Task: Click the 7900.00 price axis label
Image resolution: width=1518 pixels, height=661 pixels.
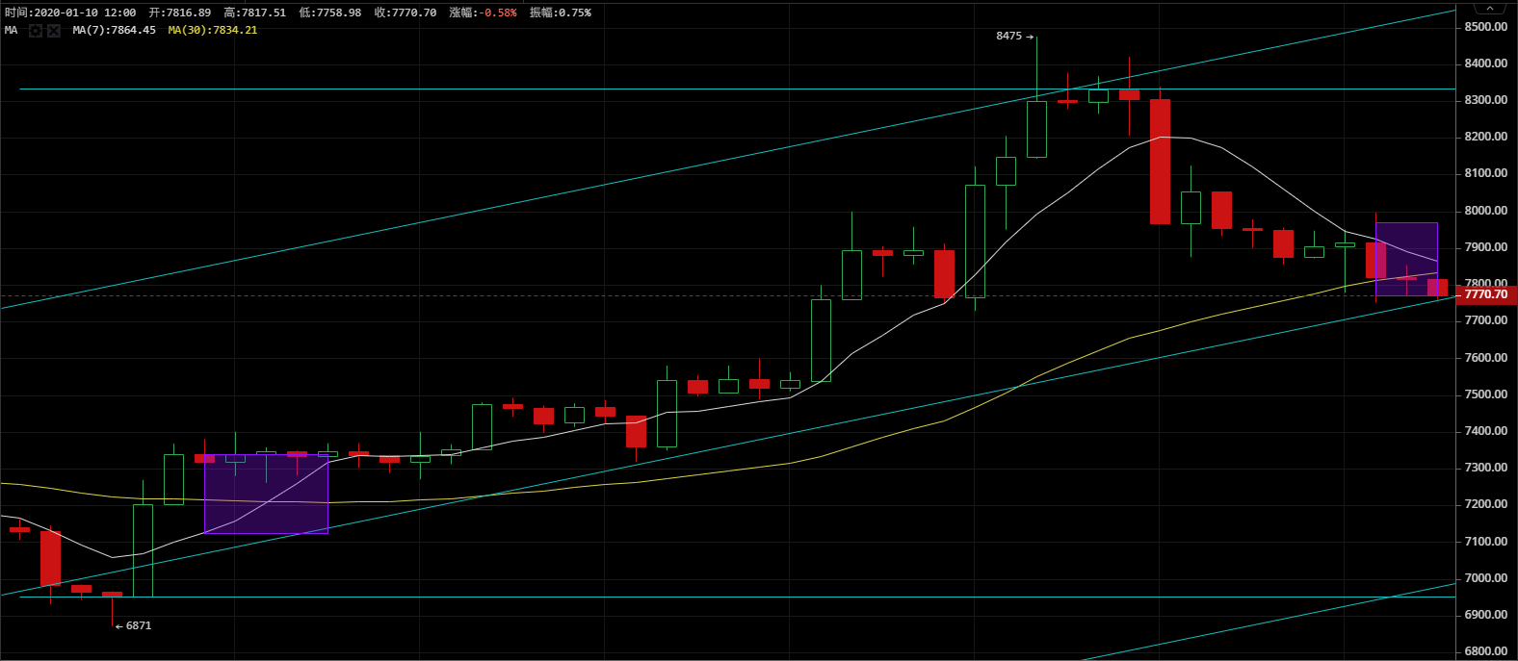Action: tap(1486, 247)
